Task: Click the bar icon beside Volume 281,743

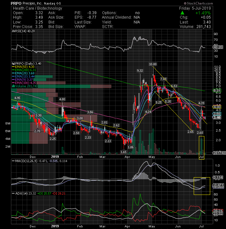Action: tap(14, 86)
